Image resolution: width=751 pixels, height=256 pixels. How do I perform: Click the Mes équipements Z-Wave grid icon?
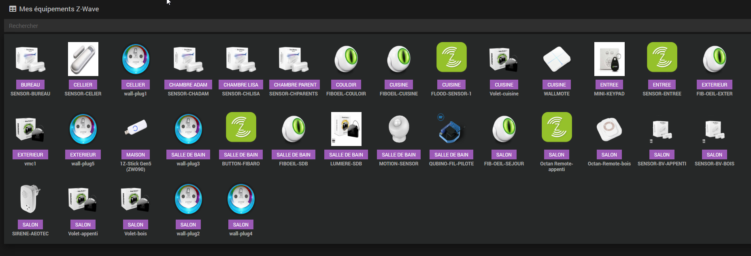(13, 9)
